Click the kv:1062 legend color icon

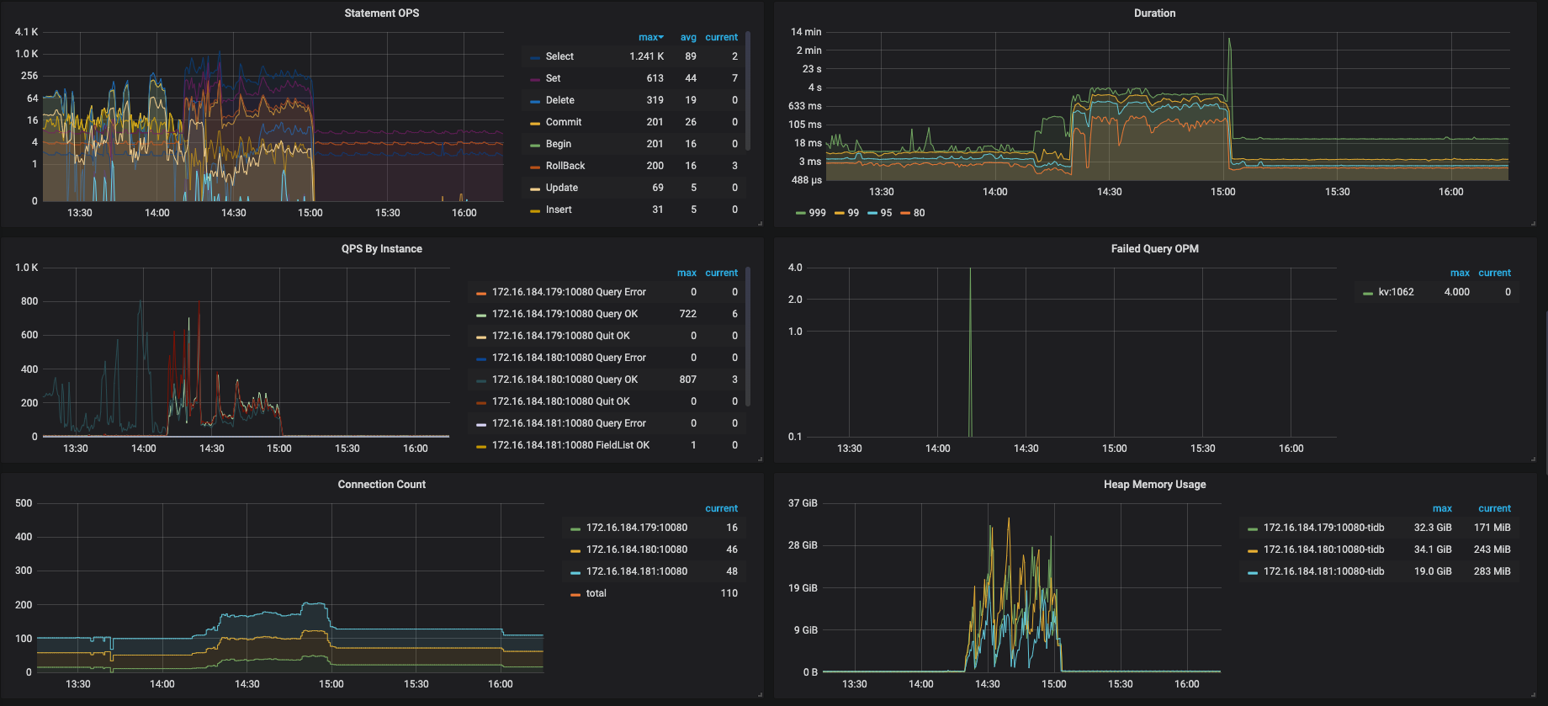point(1368,293)
